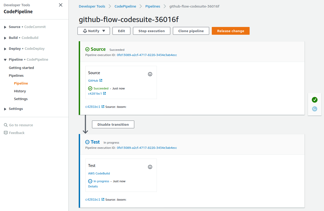324x211 pixels.
Task: Go to Developer Tools breadcrumb
Action: (92, 6)
